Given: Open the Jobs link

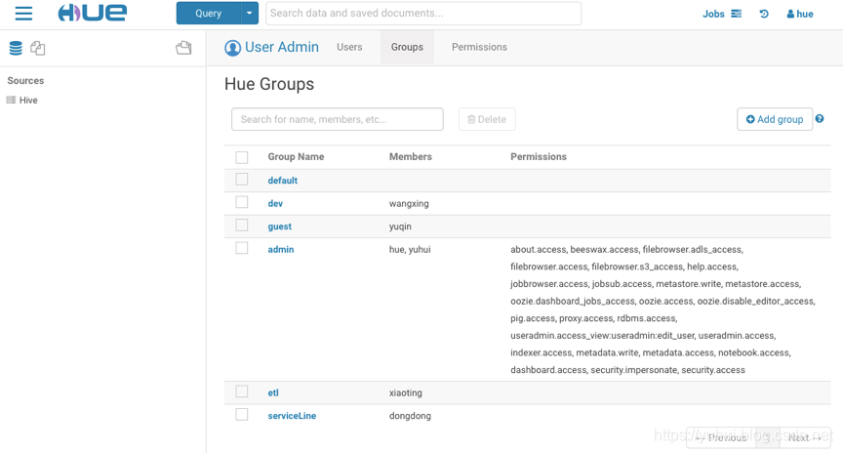Looking at the screenshot, I should point(713,14).
